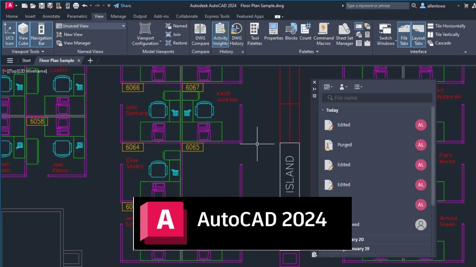476x267 pixels.
Task: Create a new drawing from Quick Access toolbar
Action: tap(25, 6)
